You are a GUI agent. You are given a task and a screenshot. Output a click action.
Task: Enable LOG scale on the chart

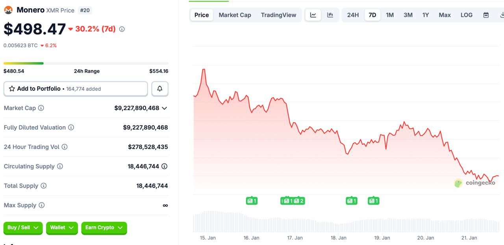(466, 15)
